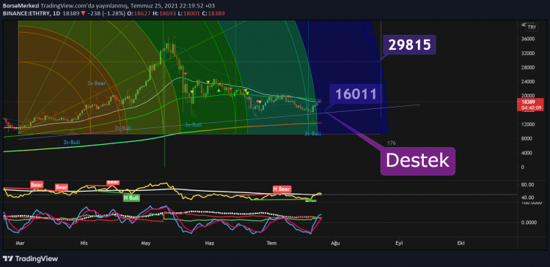Click the 3s-Bull label below the green curve

click(72, 142)
